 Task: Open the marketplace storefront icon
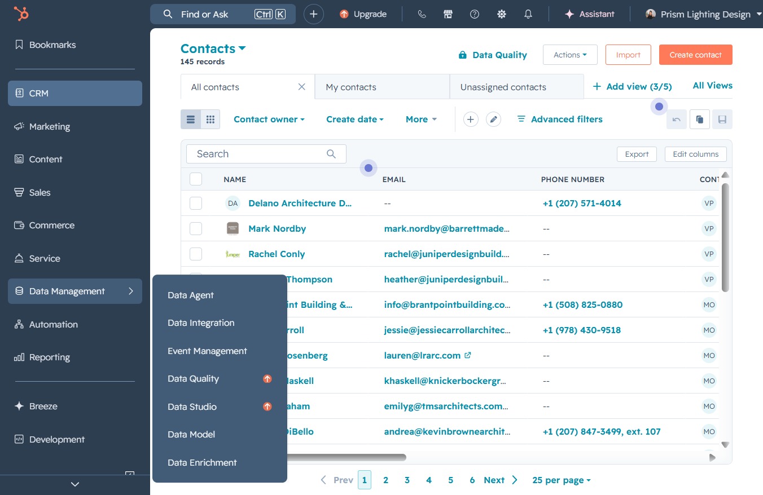tap(448, 14)
